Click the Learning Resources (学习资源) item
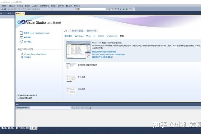This screenshot has height=134, width=201. [x=81, y=77]
